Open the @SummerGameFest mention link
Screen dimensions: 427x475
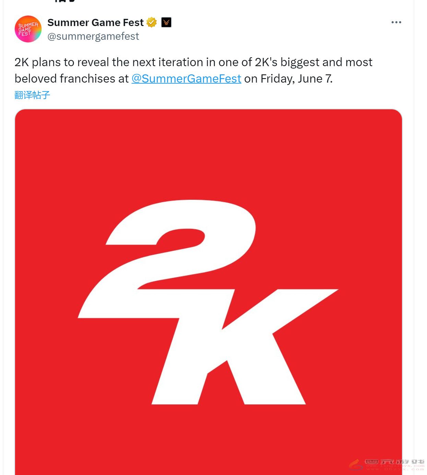[186, 78]
